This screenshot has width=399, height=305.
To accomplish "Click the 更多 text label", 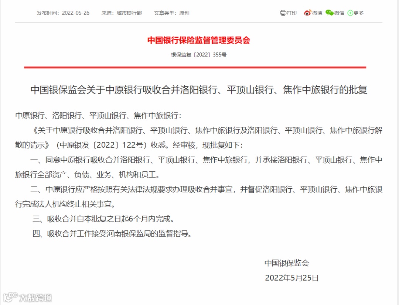I will tap(358, 13).
